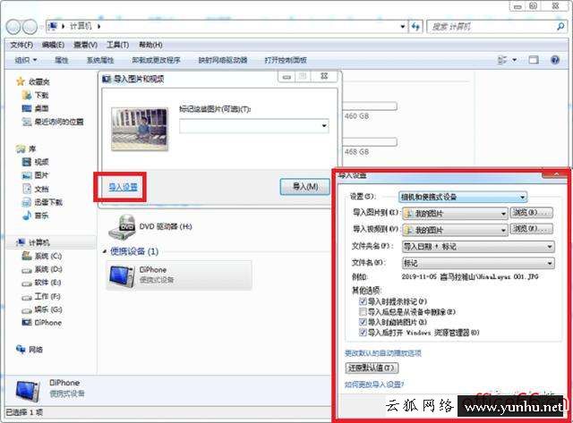Viewport: 573px width, 423px height.
Task: Select iPhone device in navigation pane
Action: coord(42,323)
